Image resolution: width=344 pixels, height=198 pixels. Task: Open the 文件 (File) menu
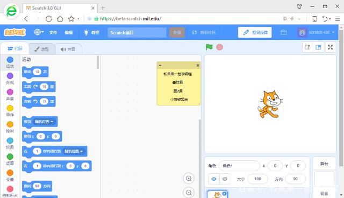click(53, 32)
